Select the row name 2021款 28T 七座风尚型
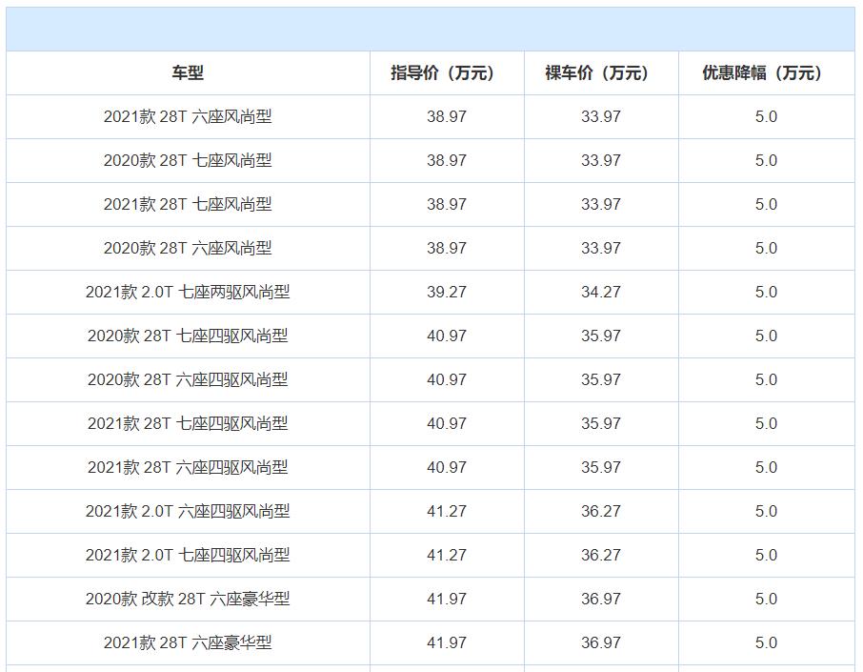The height and width of the screenshot is (672, 863). pos(188,204)
